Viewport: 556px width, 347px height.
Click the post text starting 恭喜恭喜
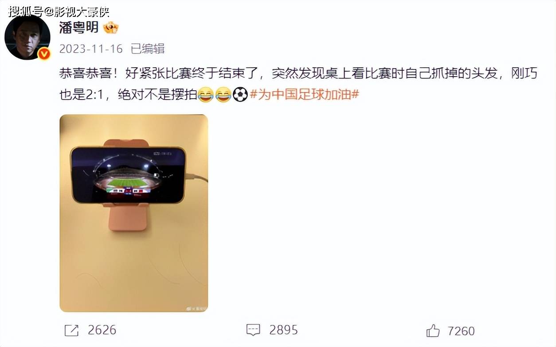click(x=298, y=84)
